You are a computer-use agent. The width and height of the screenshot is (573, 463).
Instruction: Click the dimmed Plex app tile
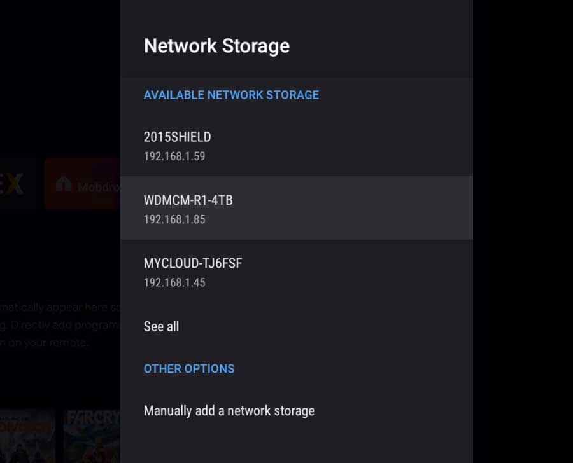[14, 184]
